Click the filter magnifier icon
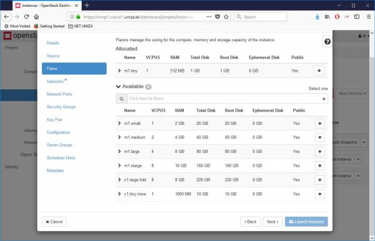Screen dimensions: 375x241 click(x=121, y=99)
